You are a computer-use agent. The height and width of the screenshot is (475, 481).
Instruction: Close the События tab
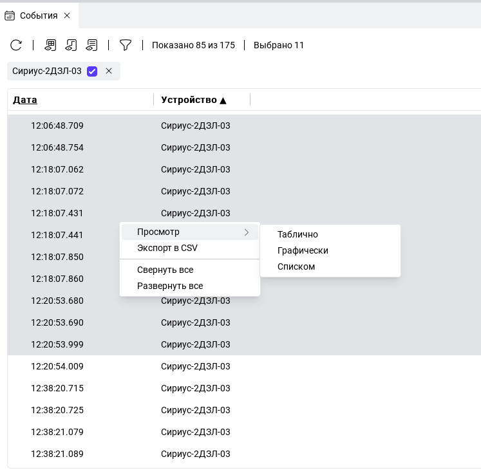click(x=67, y=15)
